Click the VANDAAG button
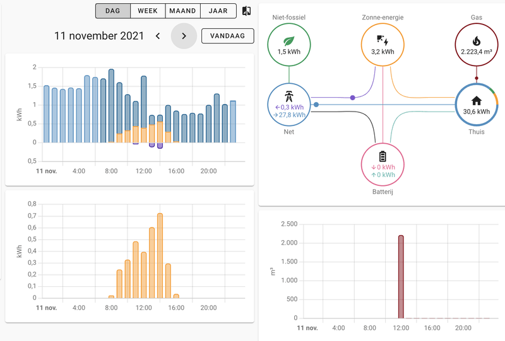This screenshot has height=341, width=505. (228, 36)
